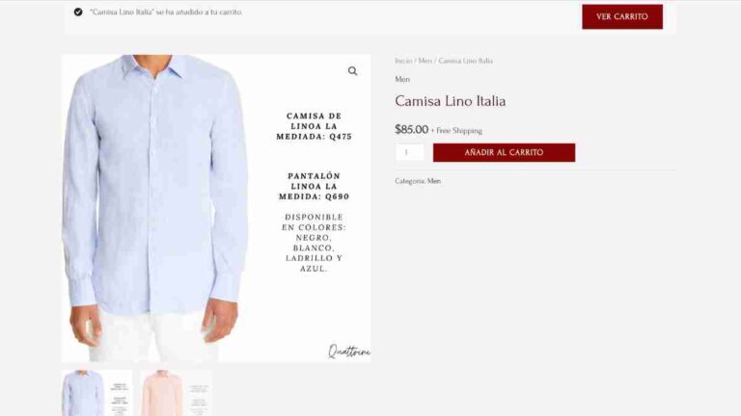Select the blue shirt thumbnail
Viewport: 741px width, 416px height.
click(x=96, y=393)
